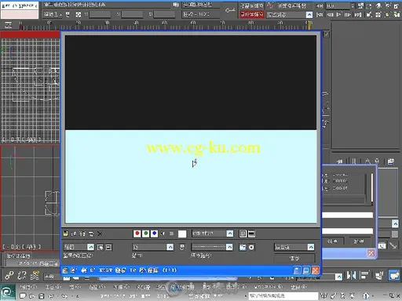Go to the end frame of the animation

[357, 15]
